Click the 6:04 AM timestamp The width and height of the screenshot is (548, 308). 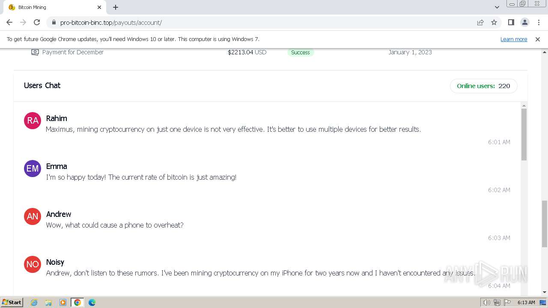[499, 286]
